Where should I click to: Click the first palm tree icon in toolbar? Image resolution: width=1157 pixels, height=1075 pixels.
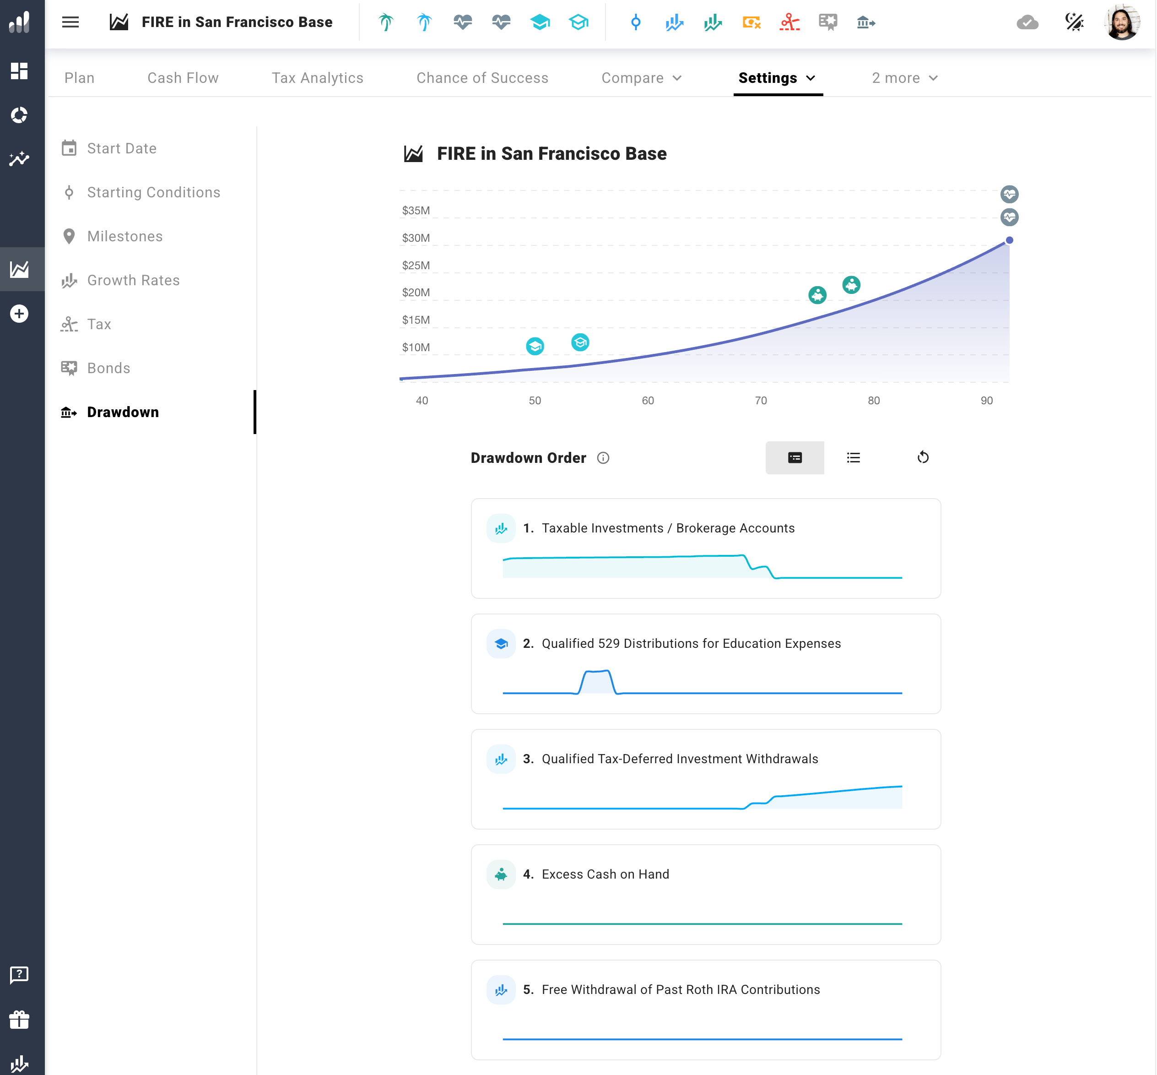click(385, 22)
